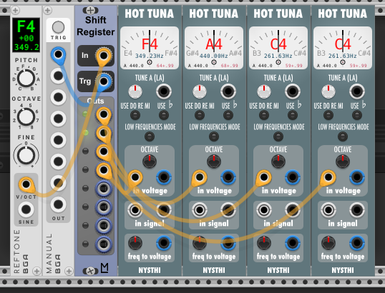Screen dimensions: 385x293
Task: Click the TUNE A input jack on F4 Hot Tuna
Action: click(x=164, y=91)
